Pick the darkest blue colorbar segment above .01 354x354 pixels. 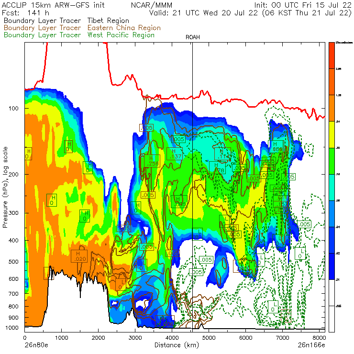pyautogui.click(x=332, y=266)
